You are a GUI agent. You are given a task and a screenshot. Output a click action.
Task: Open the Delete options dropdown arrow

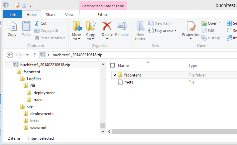point(107,39)
